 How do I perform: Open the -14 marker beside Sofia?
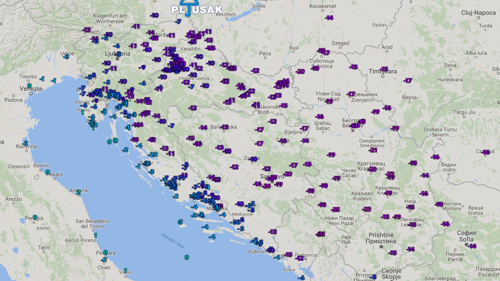click(x=473, y=246)
